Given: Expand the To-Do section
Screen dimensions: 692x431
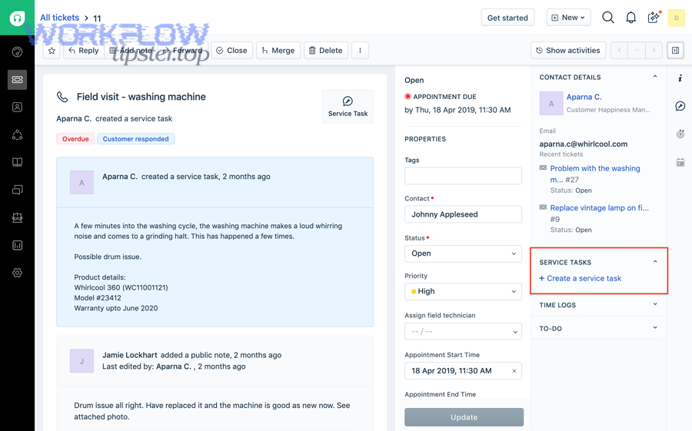Looking at the screenshot, I should coord(655,328).
